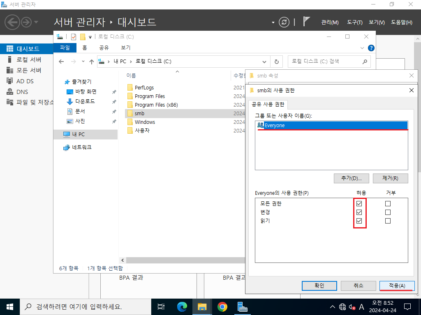421x315 pixels.
Task: Toggle 읽기 deny checkbox
Action: coord(388,221)
